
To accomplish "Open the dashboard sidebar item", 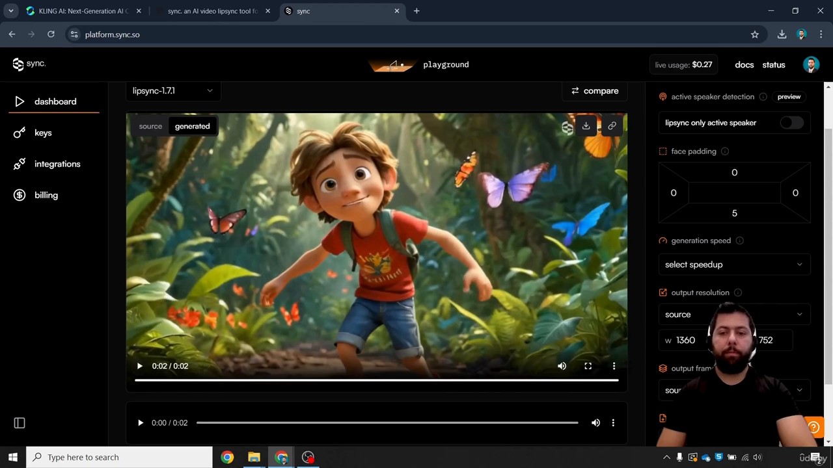I will tap(54, 101).
